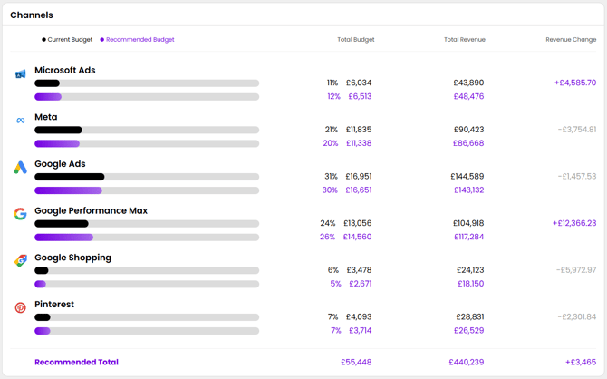The width and height of the screenshot is (607, 379).
Task: Click total revenue change +£3,465
Action: [581, 363]
